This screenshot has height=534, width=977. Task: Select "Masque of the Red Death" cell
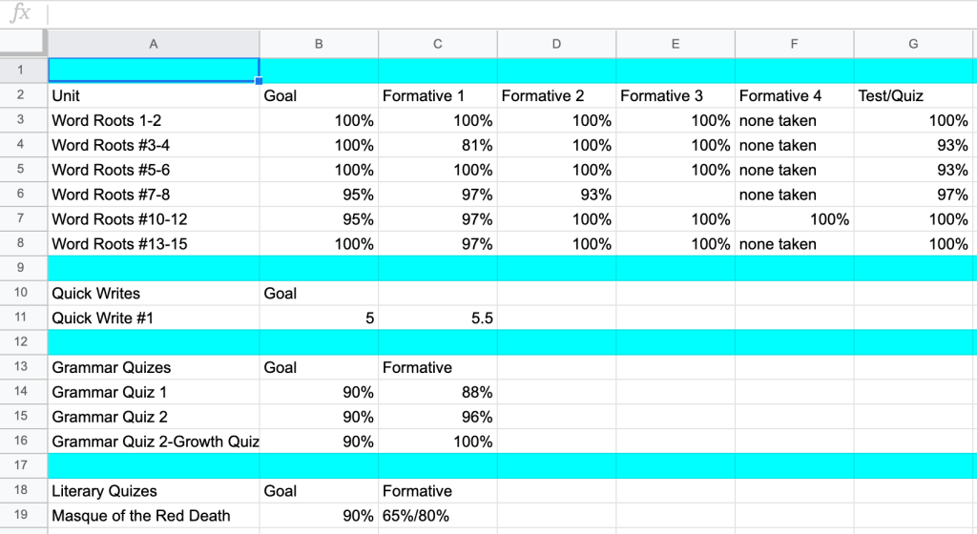pos(154,516)
